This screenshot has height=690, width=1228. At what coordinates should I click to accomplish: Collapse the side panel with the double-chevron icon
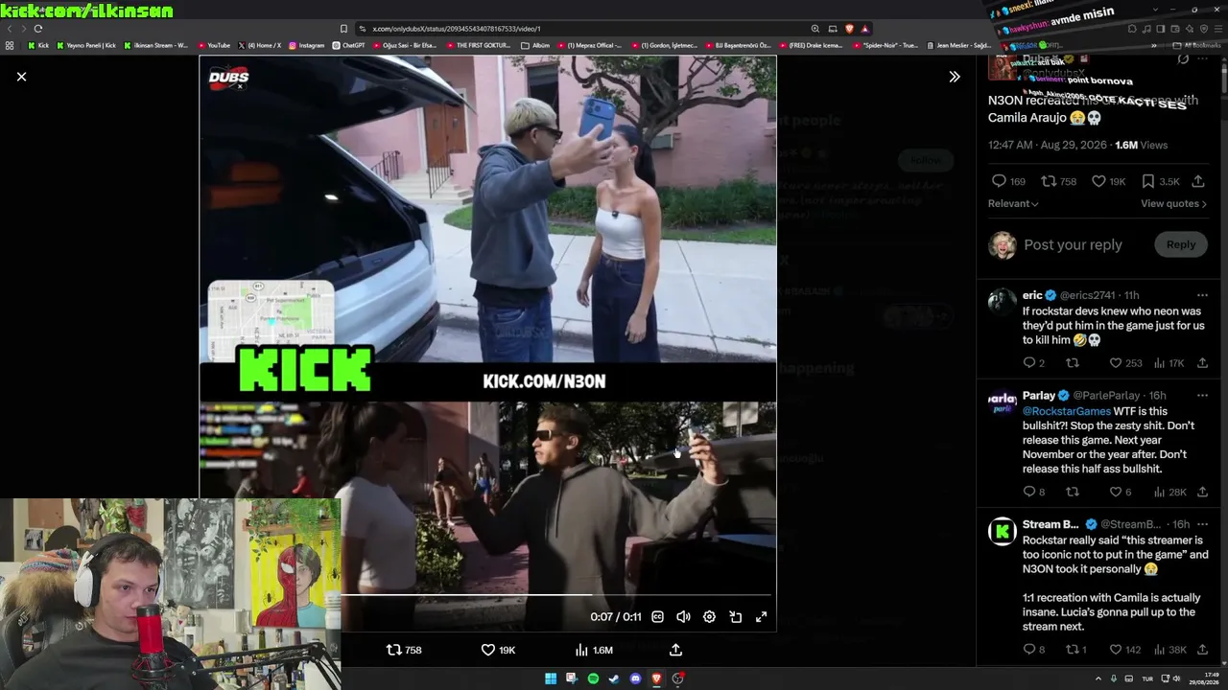[955, 77]
